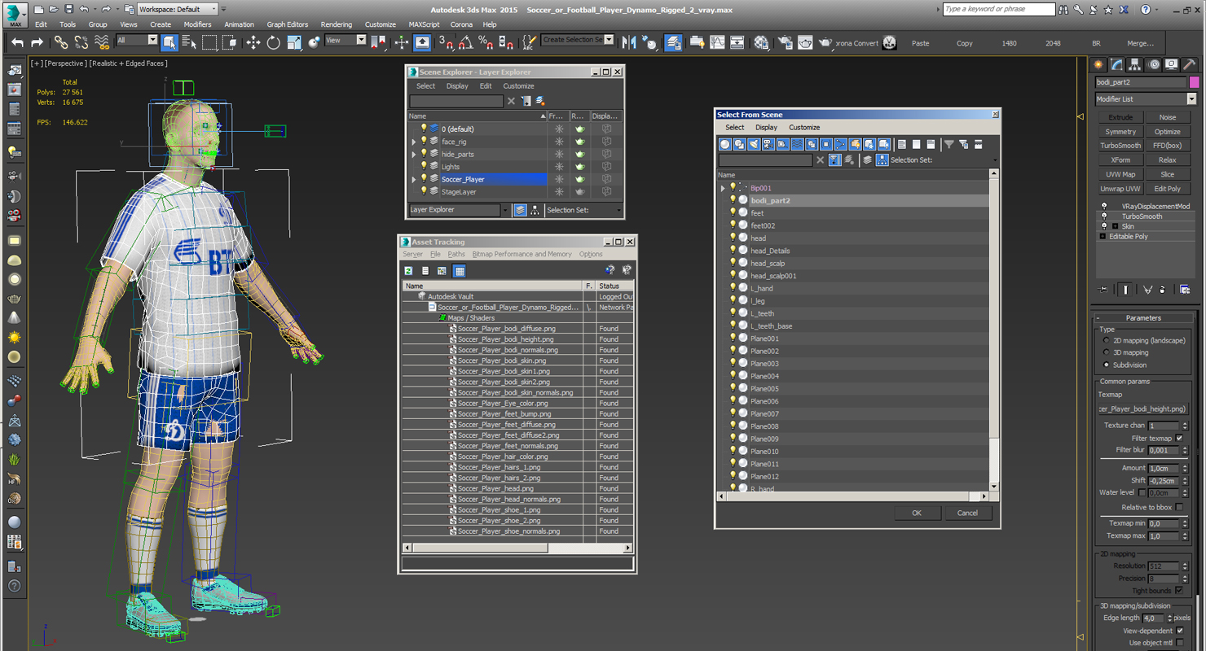Click the TurboSmooth modifier button
Viewport: 1206px width, 651px height.
1120,146
